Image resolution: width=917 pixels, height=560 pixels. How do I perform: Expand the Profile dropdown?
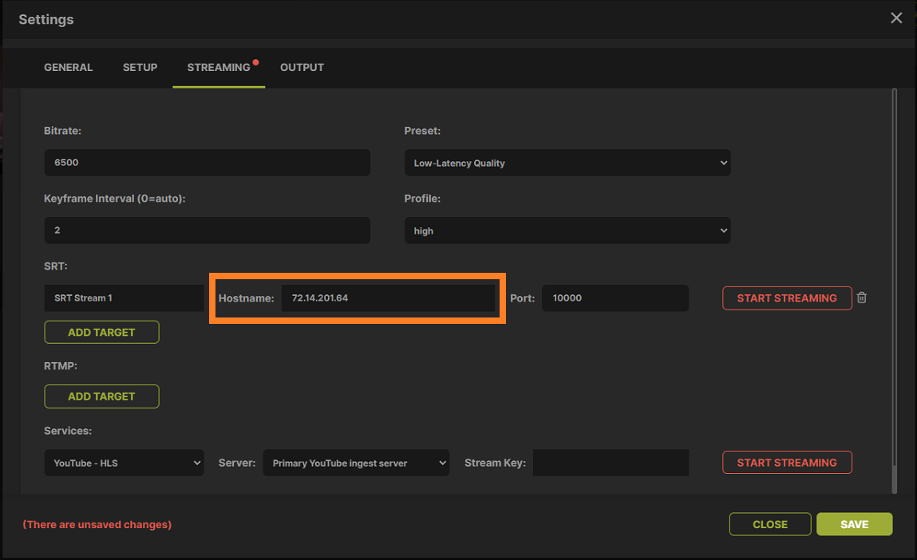coord(567,231)
